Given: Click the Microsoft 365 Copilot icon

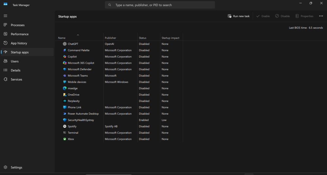Looking at the screenshot, I should [x=65, y=63].
